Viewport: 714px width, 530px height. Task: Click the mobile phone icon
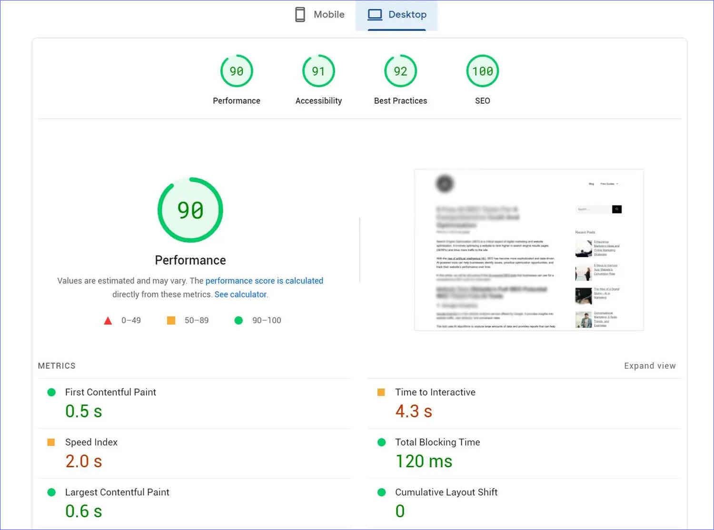click(299, 14)
